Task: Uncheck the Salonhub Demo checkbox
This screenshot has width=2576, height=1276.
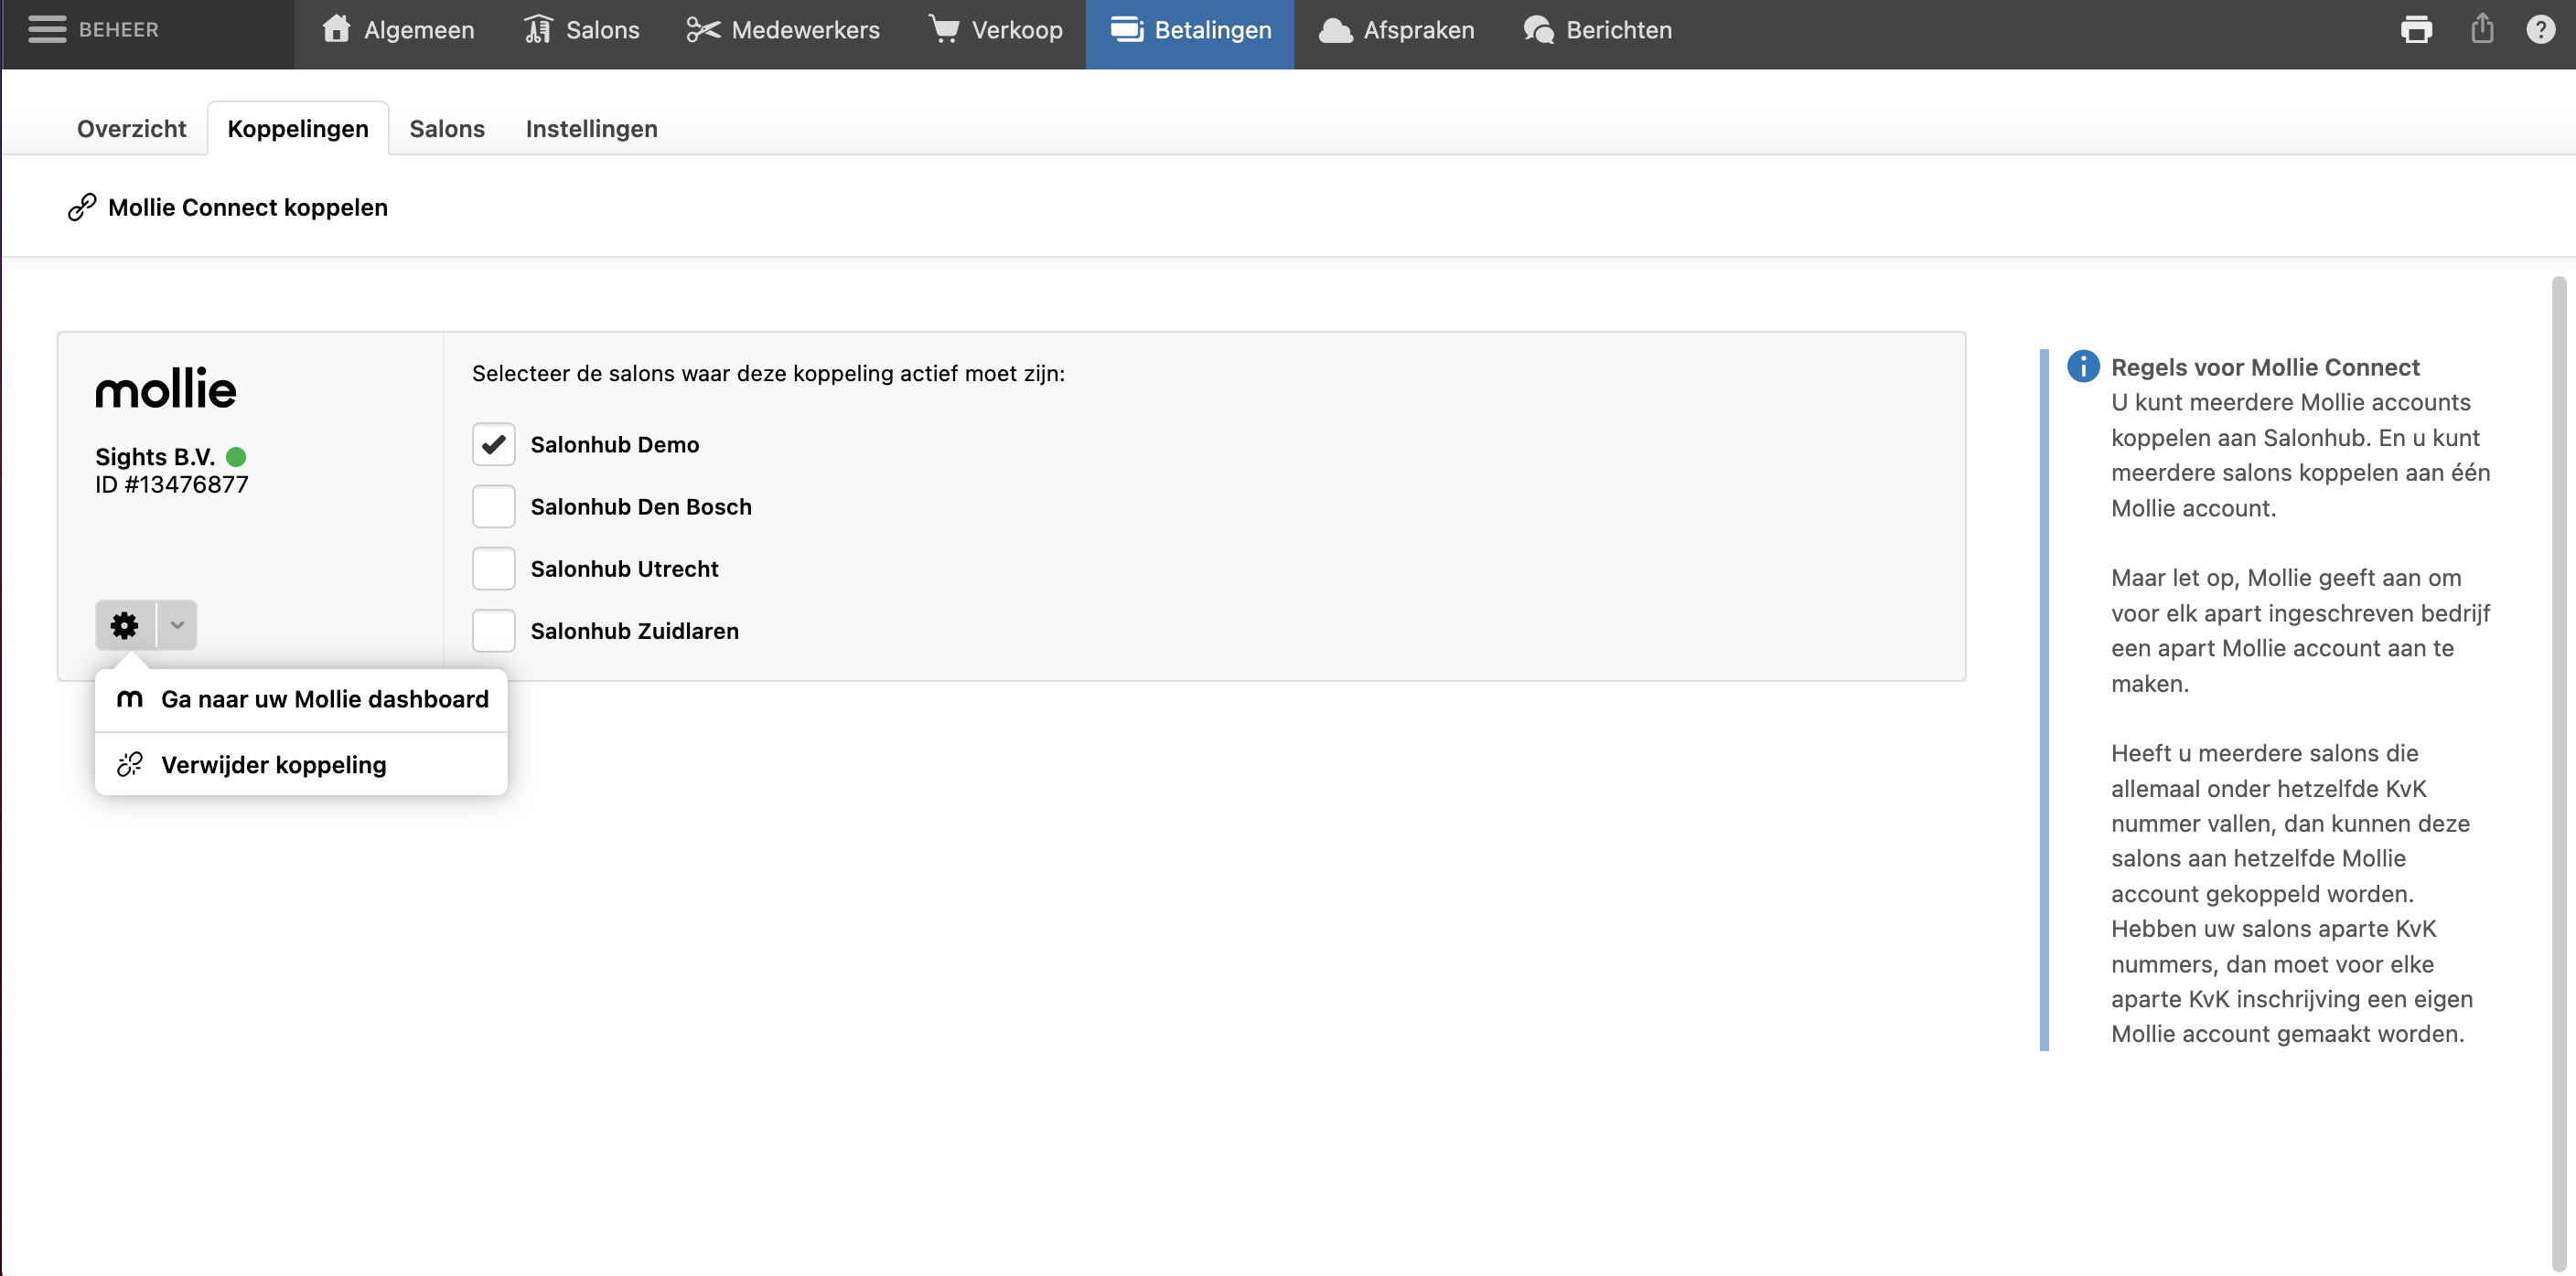Action: (x=494, y=444)
